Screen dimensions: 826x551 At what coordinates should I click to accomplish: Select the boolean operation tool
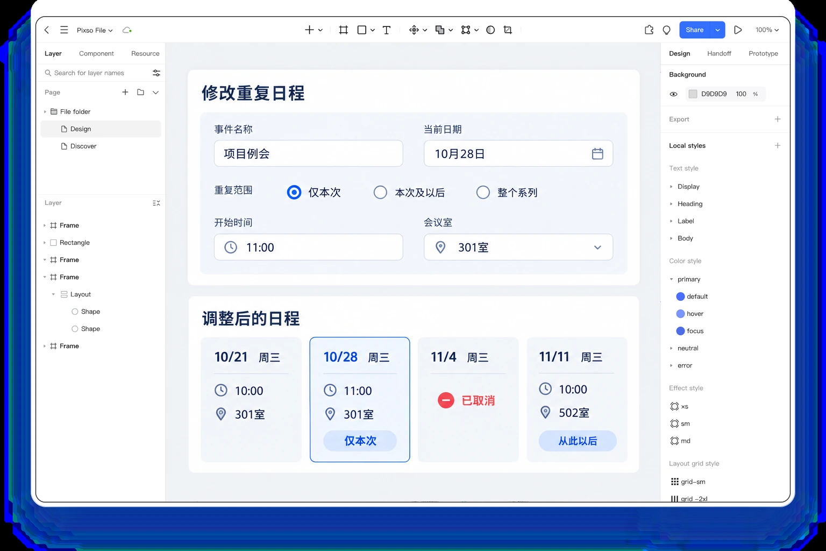(x=440, y=30)
